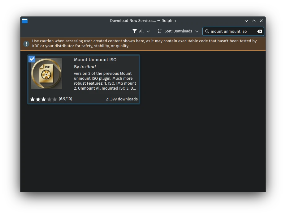Screen dimensions: 286x216
Task: Click the plugin description starting 'version 2 of'
Action: (105, 81)
